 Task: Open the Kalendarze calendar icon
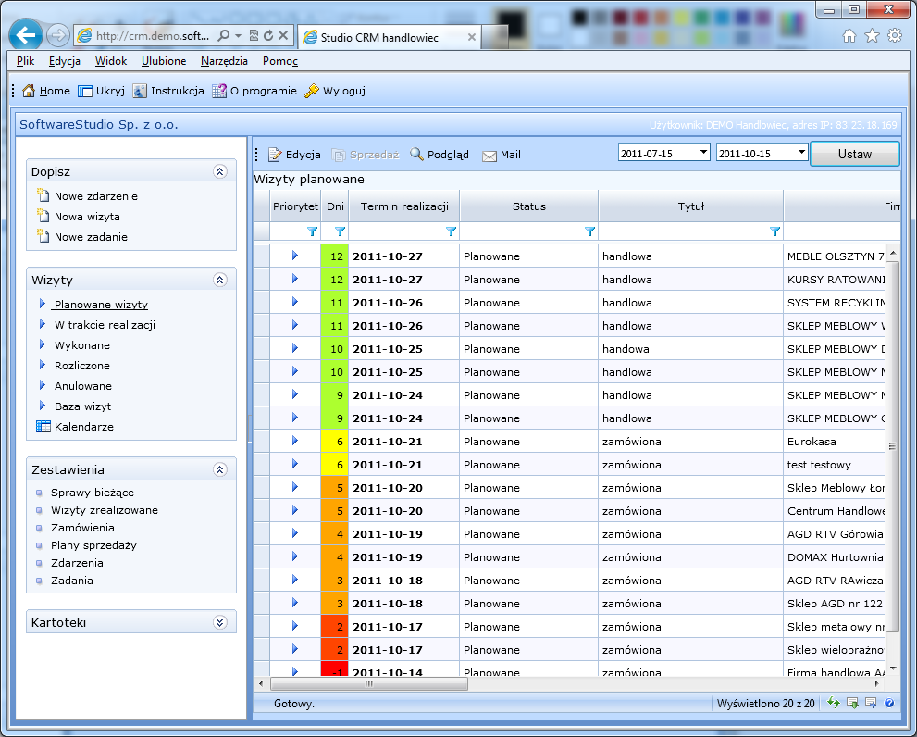43,427
